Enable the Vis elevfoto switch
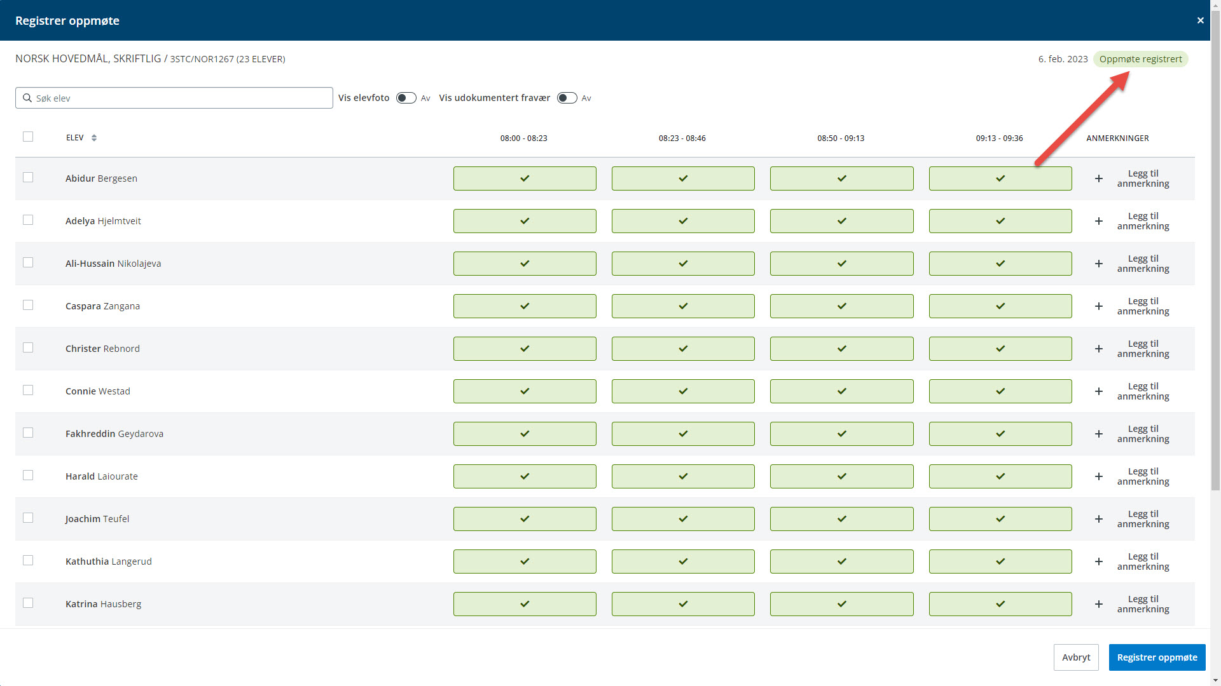 point(406,98)
